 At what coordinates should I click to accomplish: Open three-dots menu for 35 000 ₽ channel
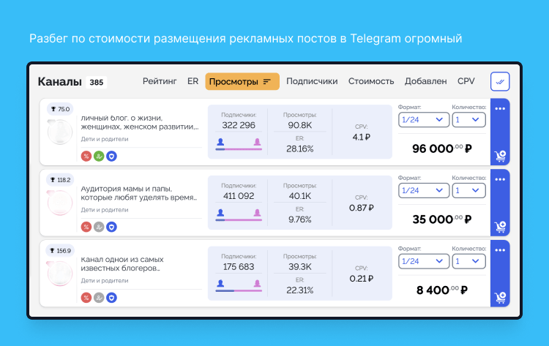[x=500, y=179]
